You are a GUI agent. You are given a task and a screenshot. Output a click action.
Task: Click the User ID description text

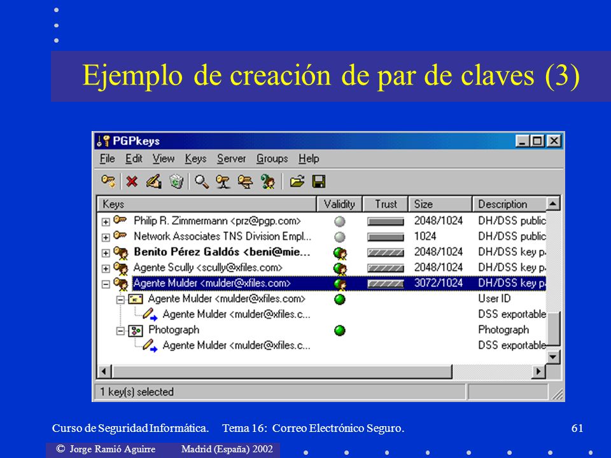tap(495, 299)
